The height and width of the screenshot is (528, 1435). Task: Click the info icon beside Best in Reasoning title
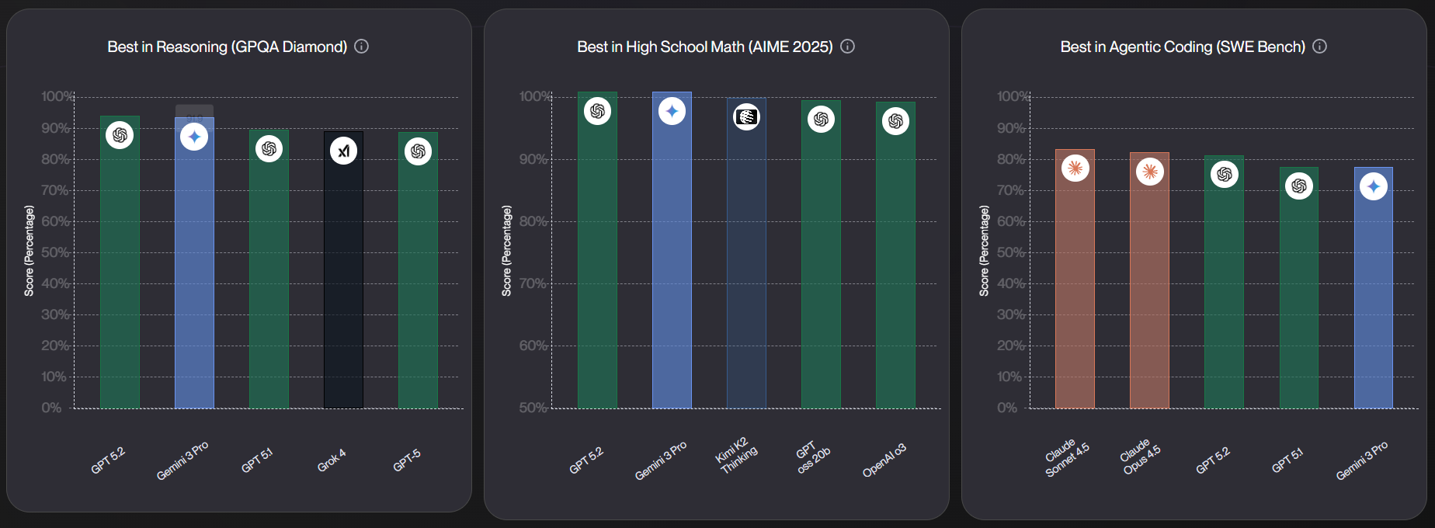click(x=362, y=47)
